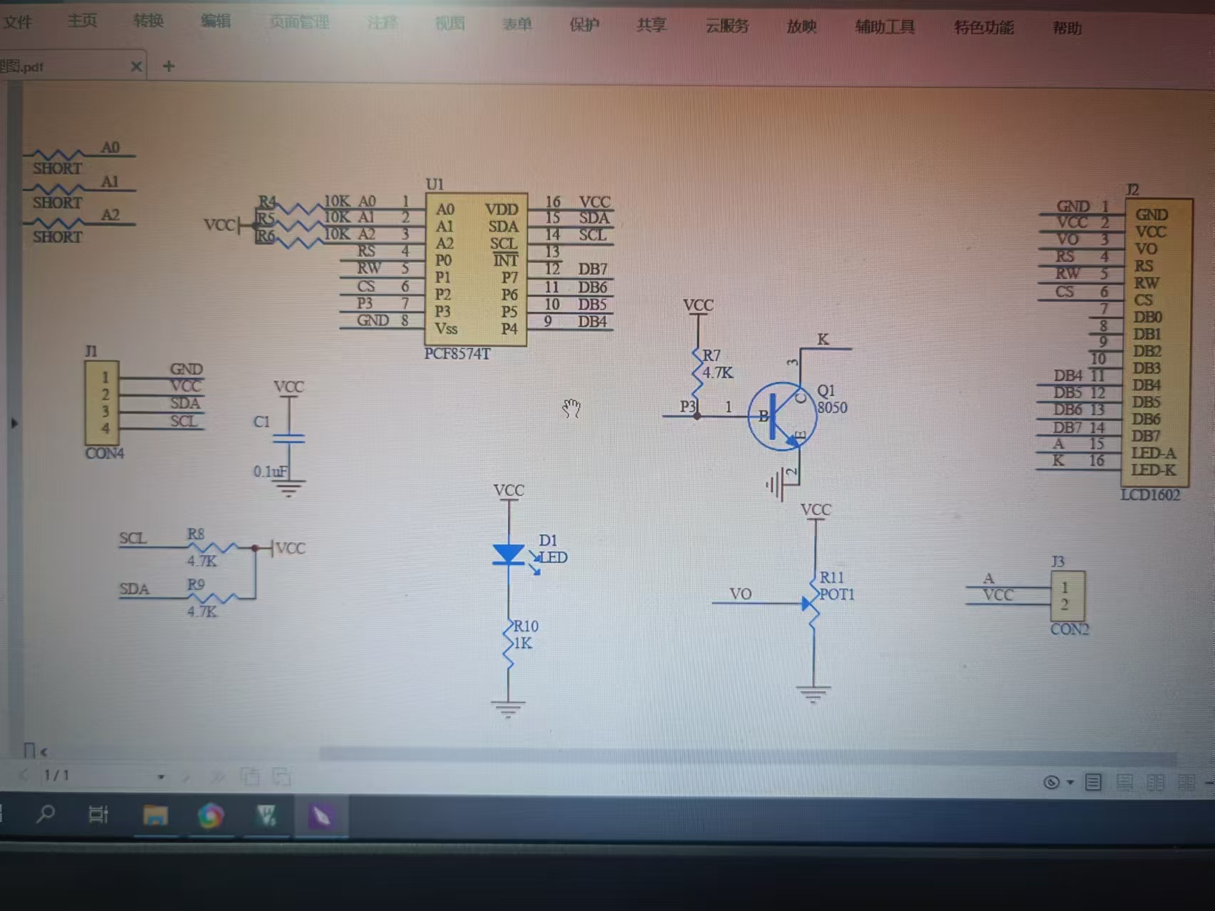Viewport: 1215px width, 911px height.
Task: Click the CON2 label under J3
Action: tap(1070, 630)
